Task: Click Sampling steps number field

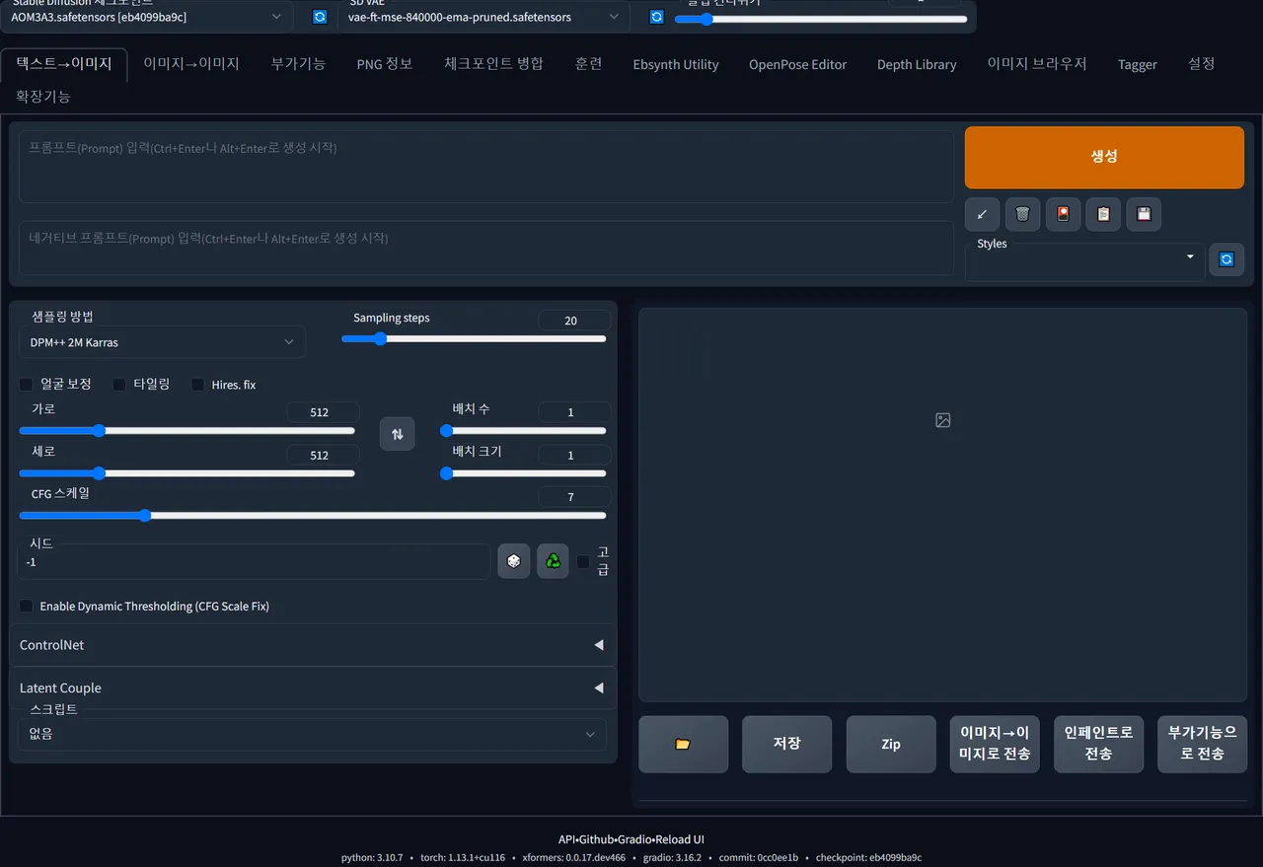Action: (x=574, y=321)
